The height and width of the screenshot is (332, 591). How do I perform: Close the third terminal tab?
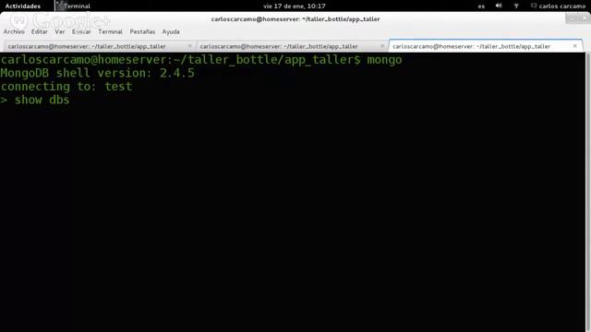[575, 46]
